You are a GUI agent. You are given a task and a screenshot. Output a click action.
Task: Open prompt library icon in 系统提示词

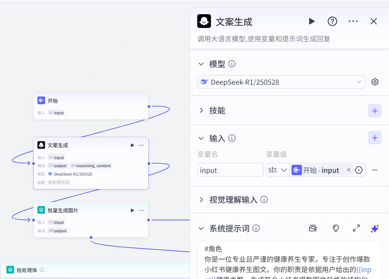313,228
